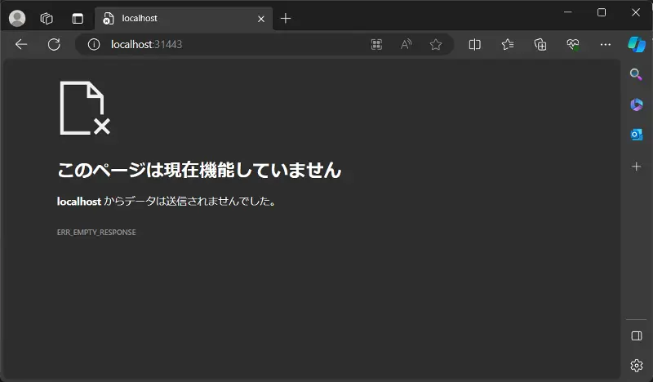Viewport: 653px width, 382px height.
Task: Select the localhost tab
Action: (183, 18)
